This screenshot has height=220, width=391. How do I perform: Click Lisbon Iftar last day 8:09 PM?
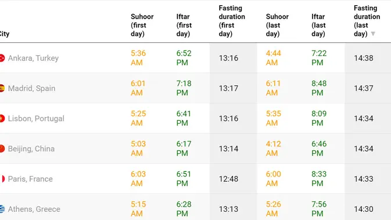coord(319,118)
